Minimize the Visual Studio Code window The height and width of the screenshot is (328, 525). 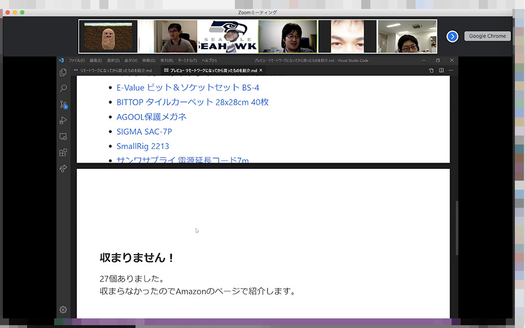pyautogui.click(x=423, y=60)
